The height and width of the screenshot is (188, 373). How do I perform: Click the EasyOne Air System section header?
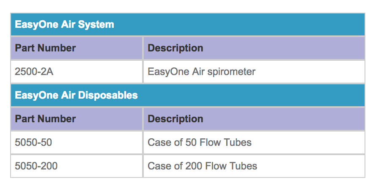(188, 24)
